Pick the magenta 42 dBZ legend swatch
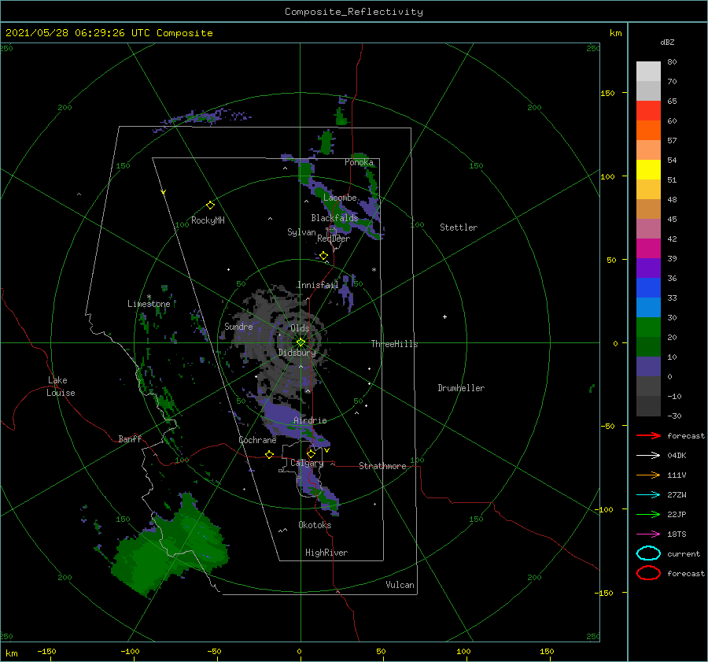Viewport: 708px width, 662px height. (648, 248)
